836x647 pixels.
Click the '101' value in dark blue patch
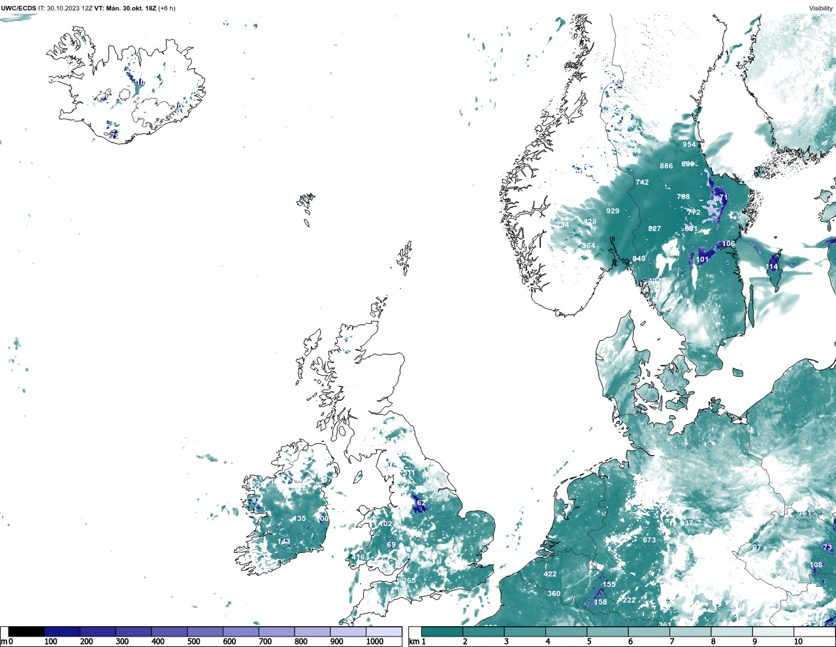tap(702, 259)
